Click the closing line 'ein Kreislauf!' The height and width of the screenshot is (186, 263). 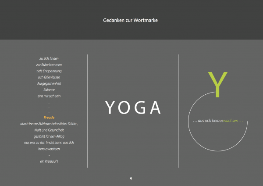[49, 162]
